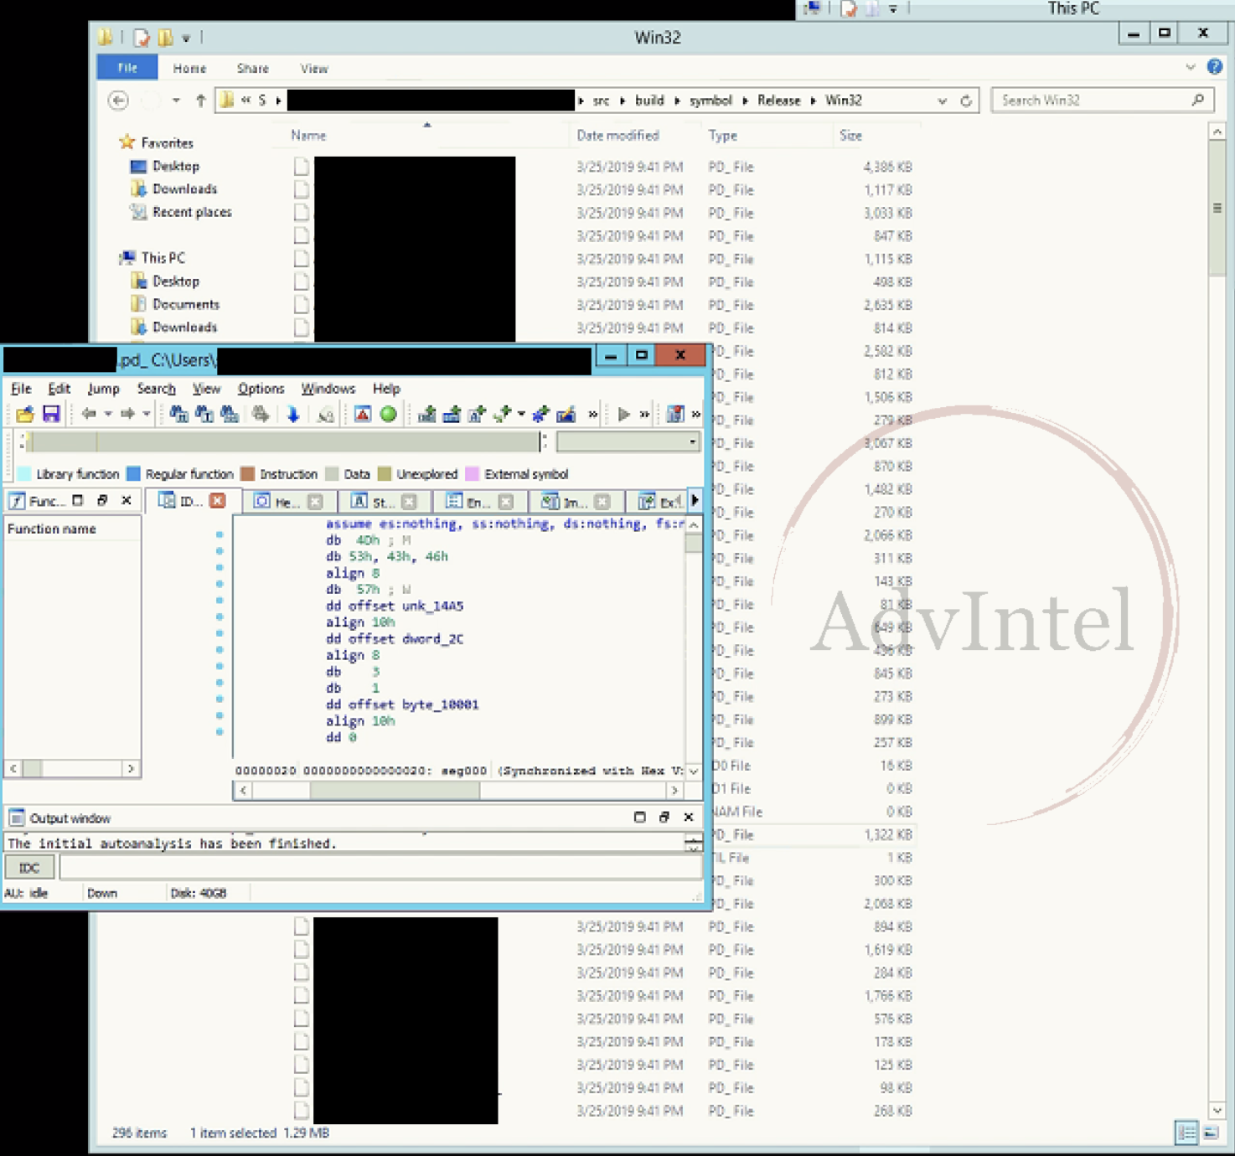Expand the Explorer ribbon chevron

tap(1191, 67)
